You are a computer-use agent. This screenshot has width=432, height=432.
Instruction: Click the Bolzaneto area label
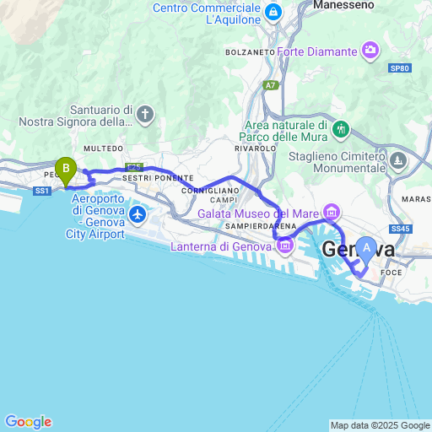pyautogui.click(x=250, y=52)
